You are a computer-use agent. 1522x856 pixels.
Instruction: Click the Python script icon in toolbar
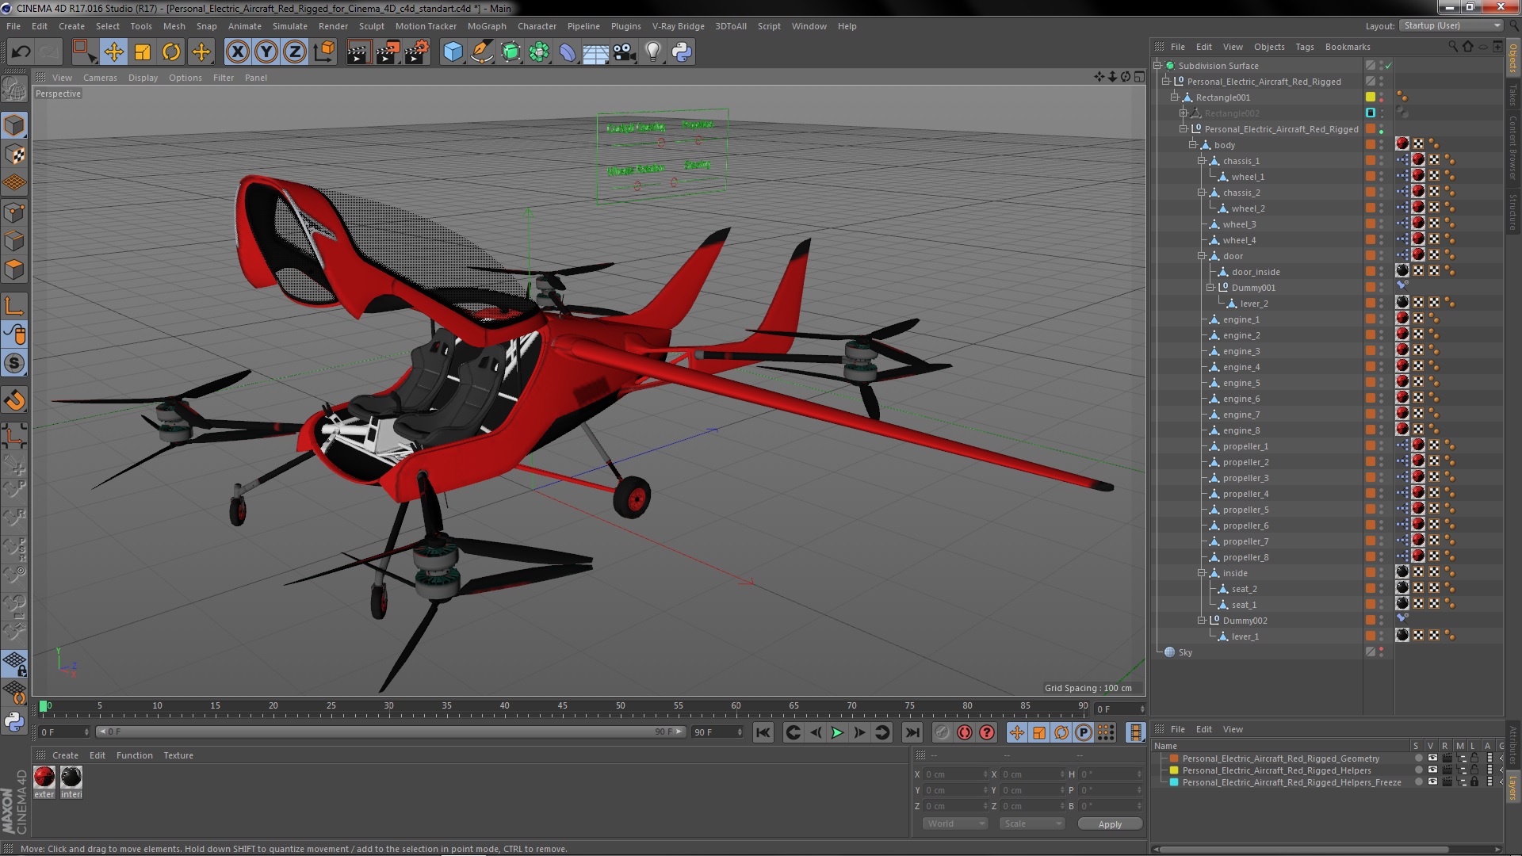pos(682,52)
